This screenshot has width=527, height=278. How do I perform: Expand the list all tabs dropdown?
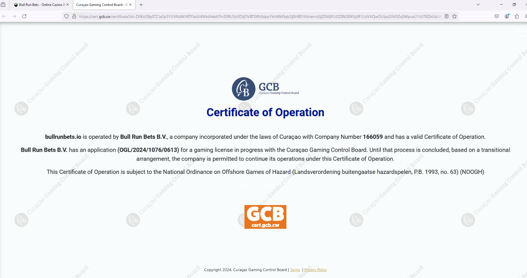click(x=478, y=5)
